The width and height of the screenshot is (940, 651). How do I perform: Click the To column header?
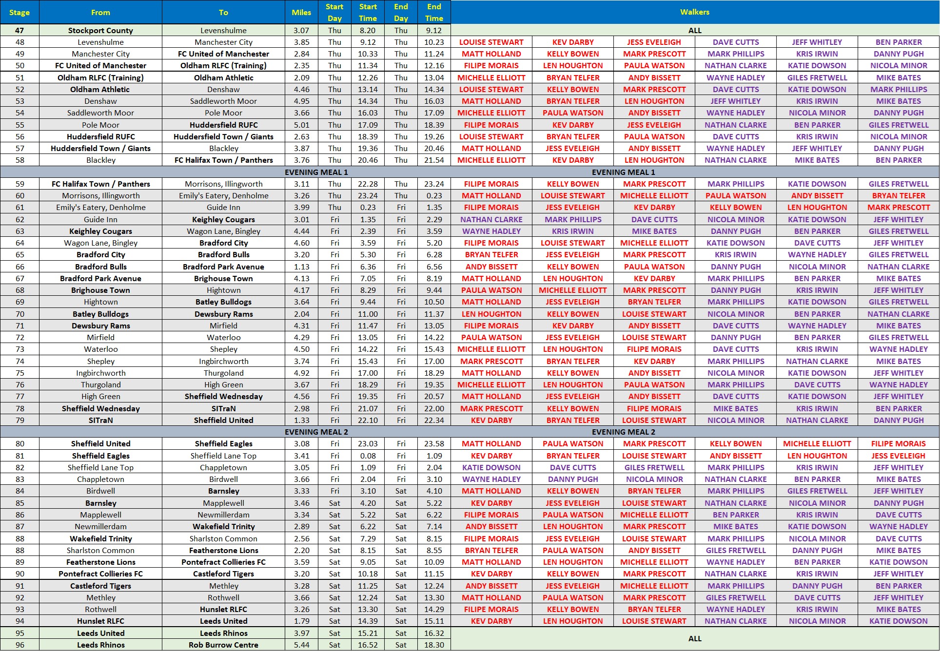[223, 12]
